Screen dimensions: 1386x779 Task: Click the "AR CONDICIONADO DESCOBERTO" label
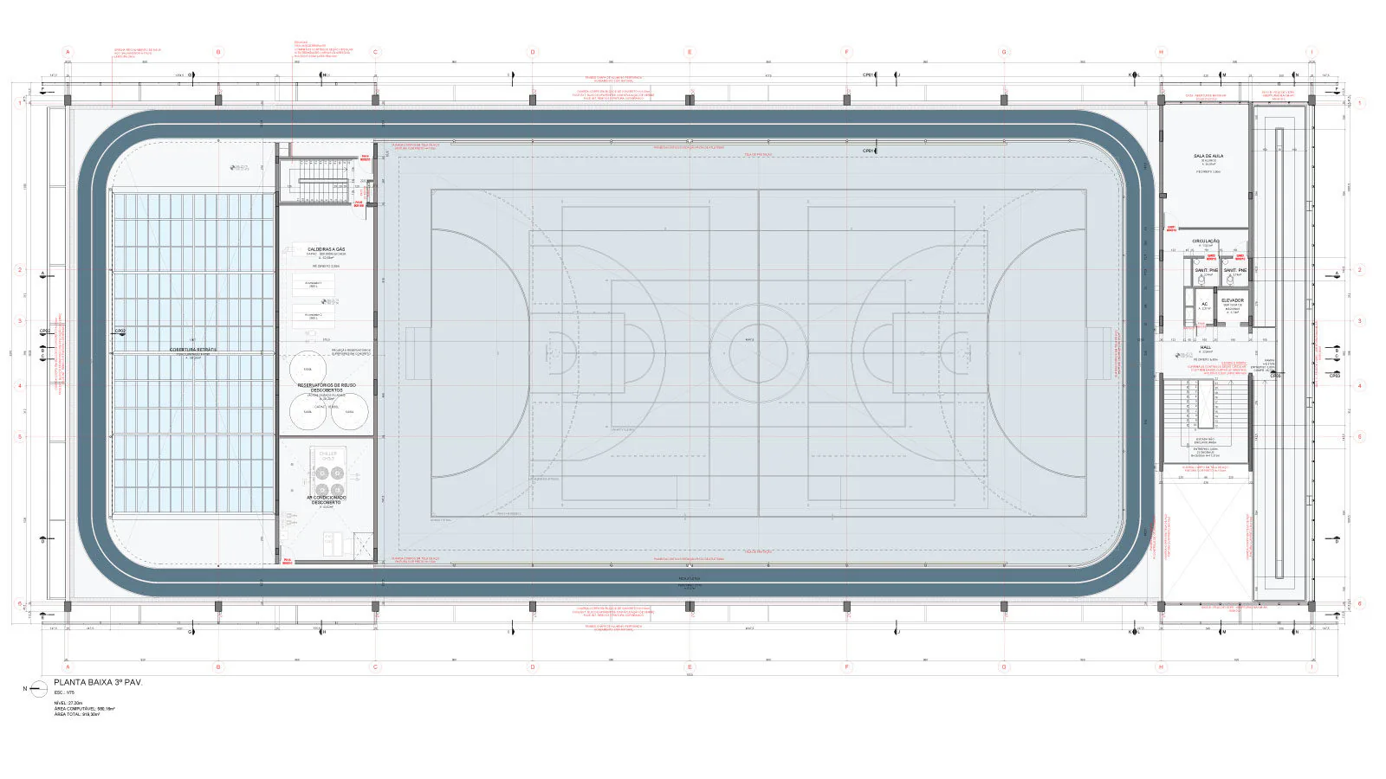click(327, 499)
